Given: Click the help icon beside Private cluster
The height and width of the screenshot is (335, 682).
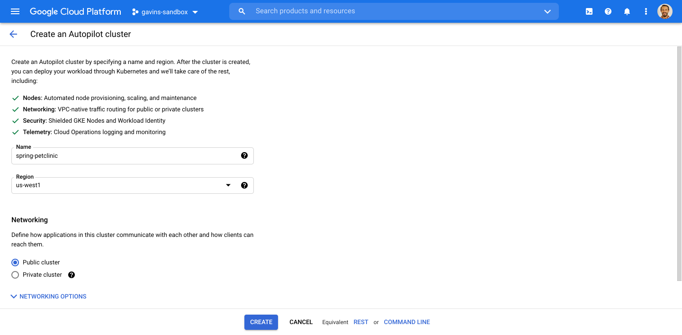Looking at the screenshot, I should click(x=71, y=274).
